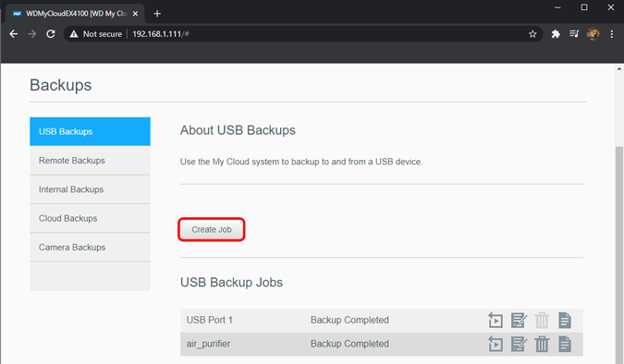The image size is (624, 364).
Task: Select the USB Backups tab
Action: tap(90, 131)
